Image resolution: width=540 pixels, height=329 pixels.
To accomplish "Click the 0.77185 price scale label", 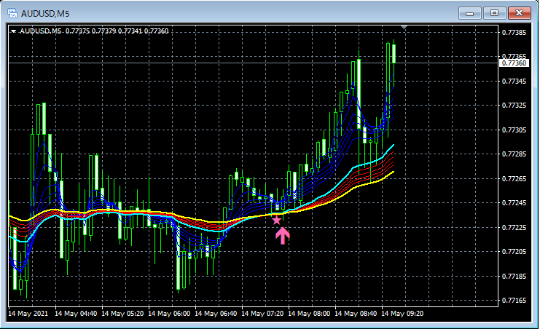I will pos(514,276).
